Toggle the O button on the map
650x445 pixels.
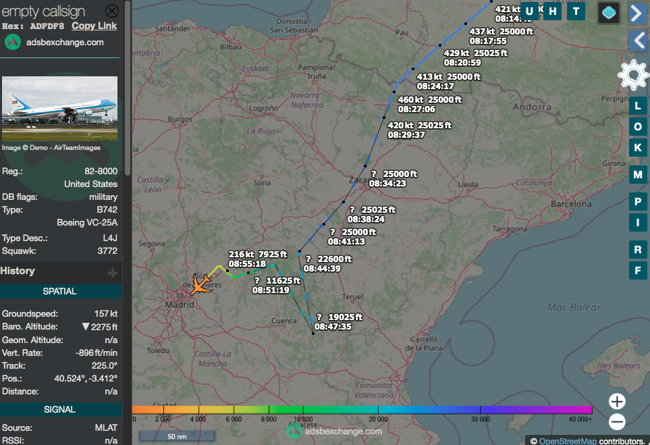point(638,126)
